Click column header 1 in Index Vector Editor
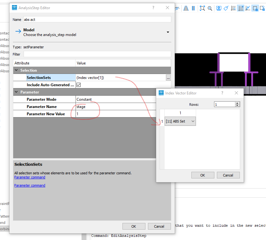The height and width of the screenshot is (240, 266). [x=180, y=113]
